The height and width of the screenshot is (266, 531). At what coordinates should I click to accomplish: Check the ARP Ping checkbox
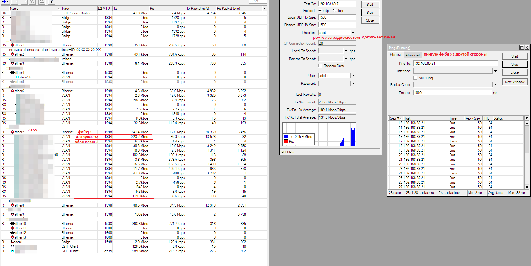tap(415, 78)
